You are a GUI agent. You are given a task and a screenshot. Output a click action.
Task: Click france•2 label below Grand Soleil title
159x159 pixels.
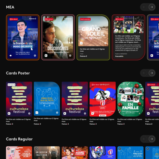click(83, 56)
